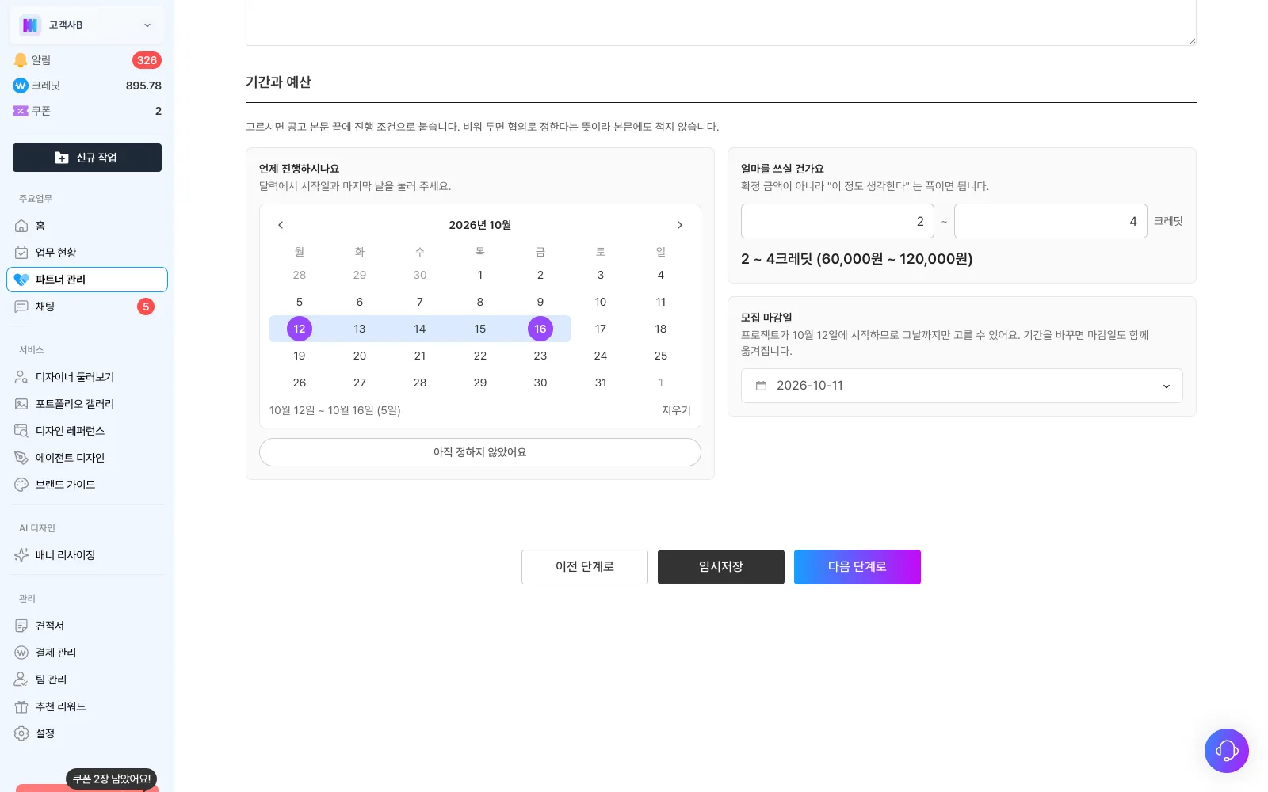Screen dimensions: 1268x792
Task: Open the 쿠폰 coupon item
Action: tap(87, 111)
